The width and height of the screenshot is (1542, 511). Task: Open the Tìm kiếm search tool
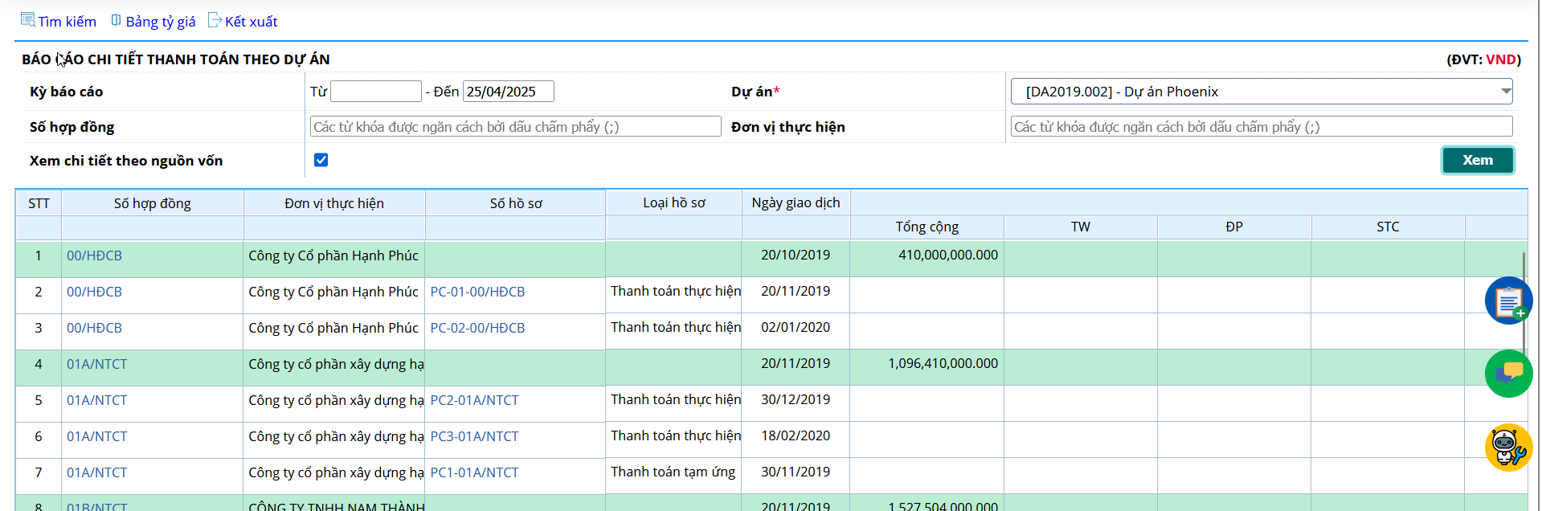point(59,21)
